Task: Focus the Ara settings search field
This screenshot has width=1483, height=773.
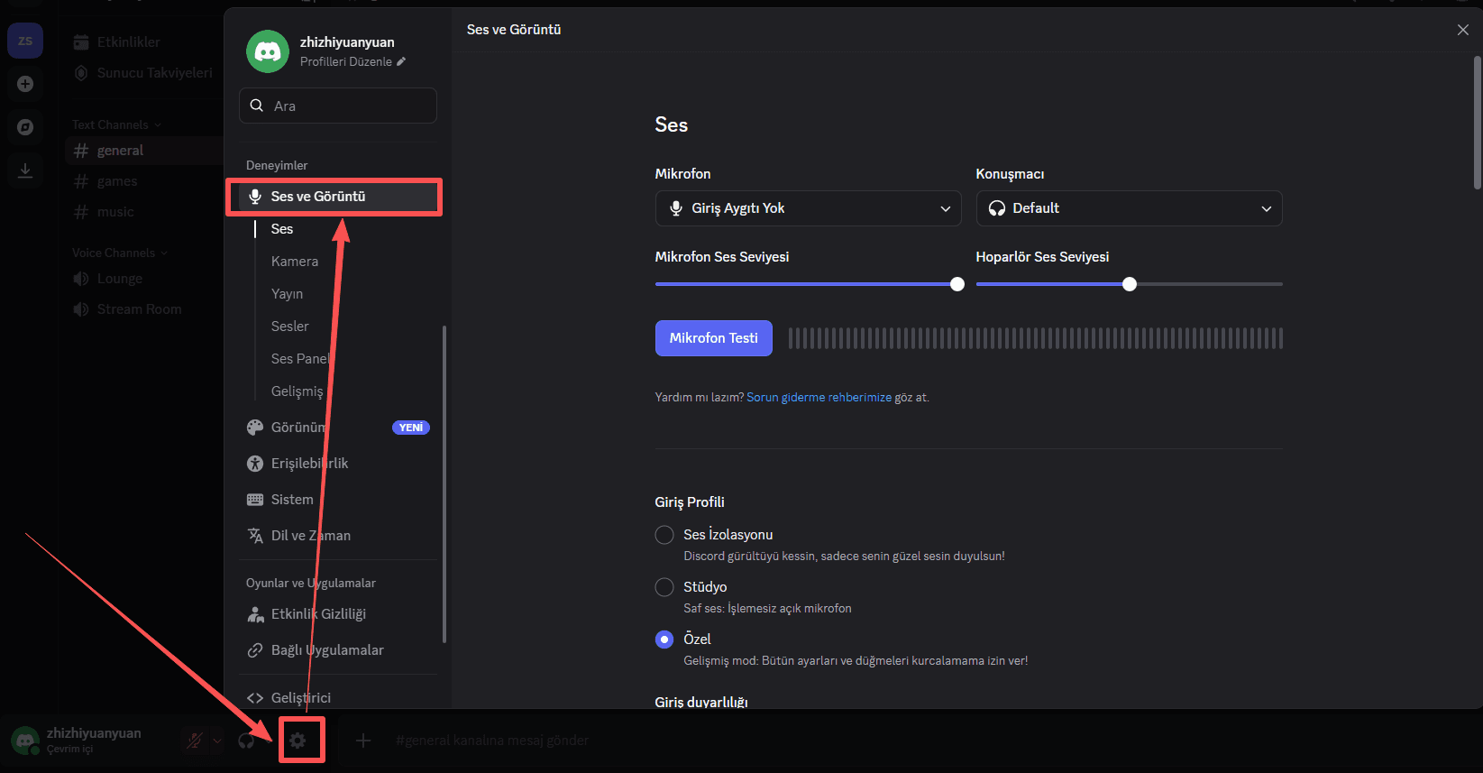Action: pyautogui.click(x=338, y=106)
